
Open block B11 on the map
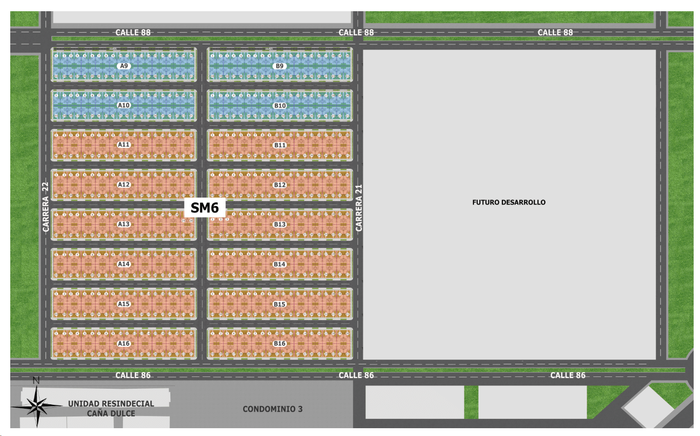[280, 145]
